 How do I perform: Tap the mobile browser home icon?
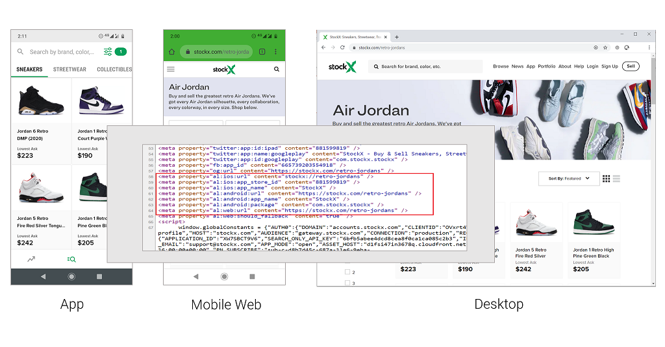(171, 52)
